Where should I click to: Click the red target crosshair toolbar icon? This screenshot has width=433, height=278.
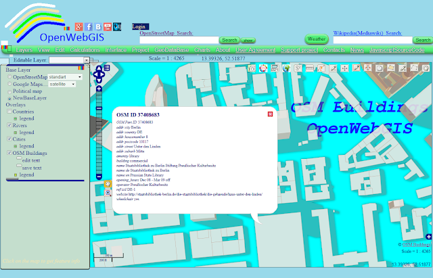[x=263, y=68]
